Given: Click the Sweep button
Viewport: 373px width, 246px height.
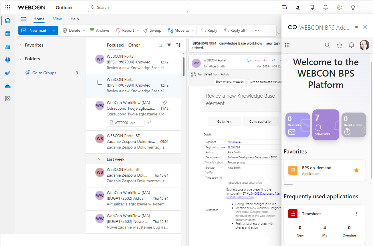Looking at the screenshot, I should (152, 30).
